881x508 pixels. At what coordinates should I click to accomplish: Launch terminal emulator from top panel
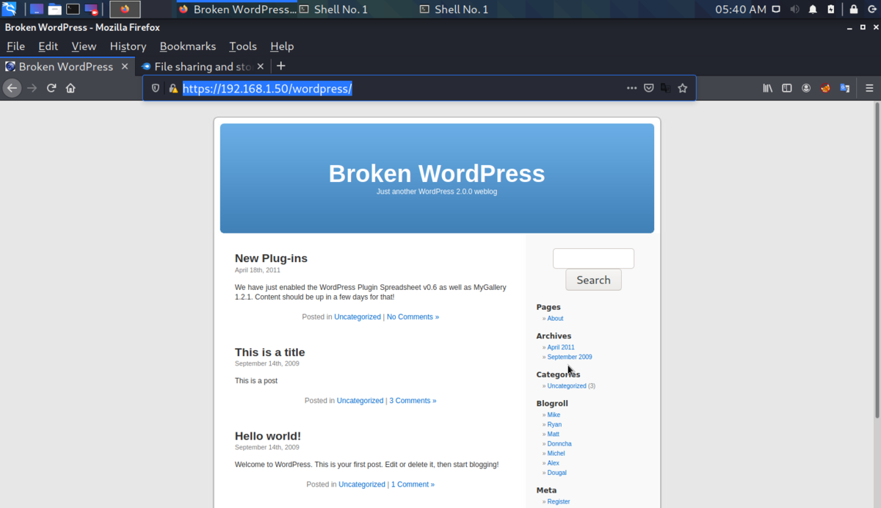pyautogui.click(x=73, y=10)
